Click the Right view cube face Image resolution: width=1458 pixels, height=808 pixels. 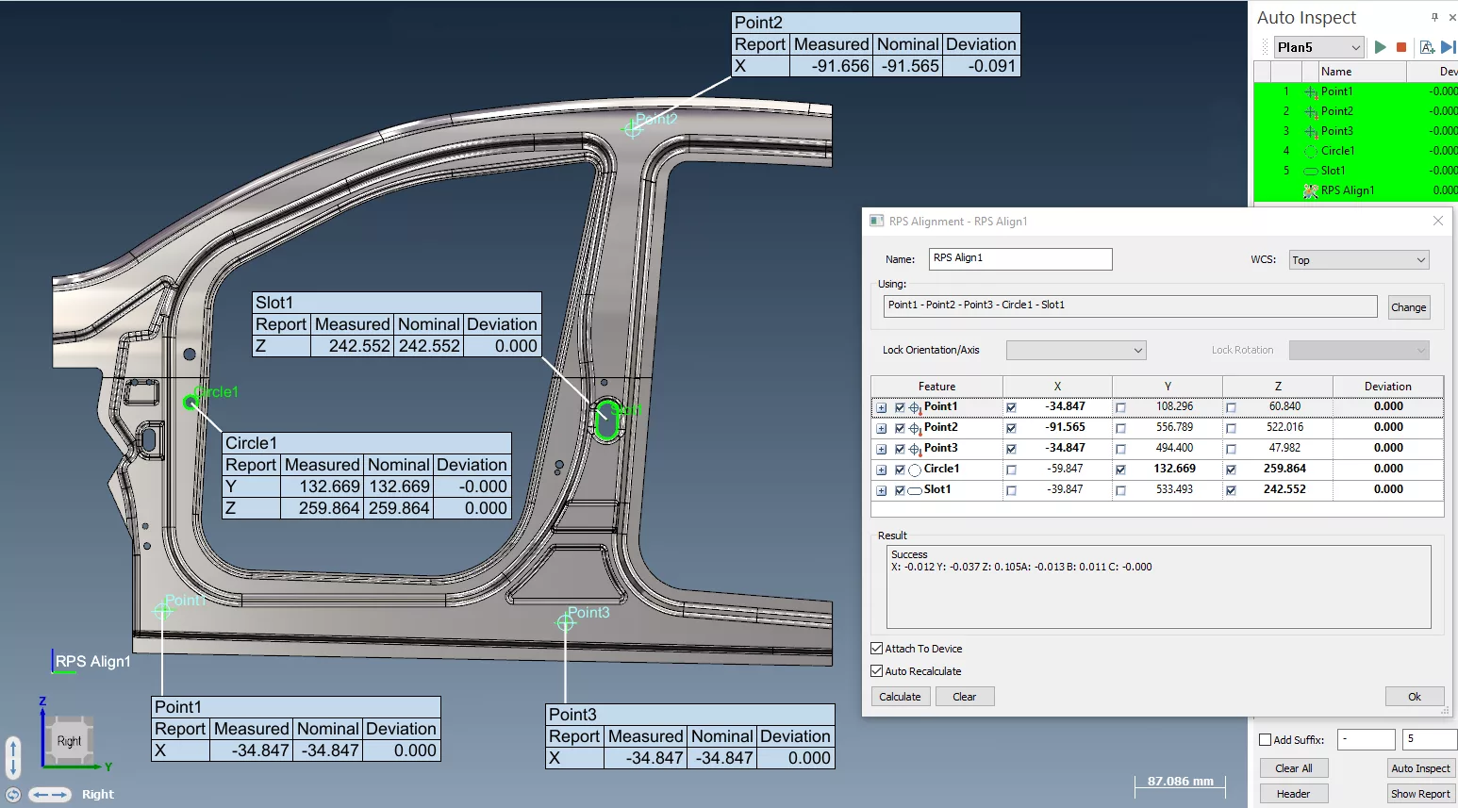69,741
